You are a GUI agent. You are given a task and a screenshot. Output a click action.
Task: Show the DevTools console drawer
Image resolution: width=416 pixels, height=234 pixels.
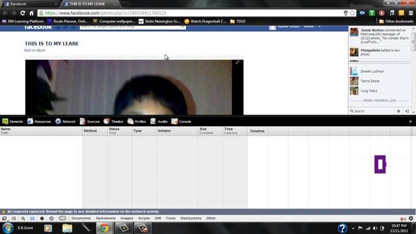click(14, 218)
